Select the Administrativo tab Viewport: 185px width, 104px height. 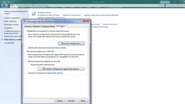click(61, 26)
